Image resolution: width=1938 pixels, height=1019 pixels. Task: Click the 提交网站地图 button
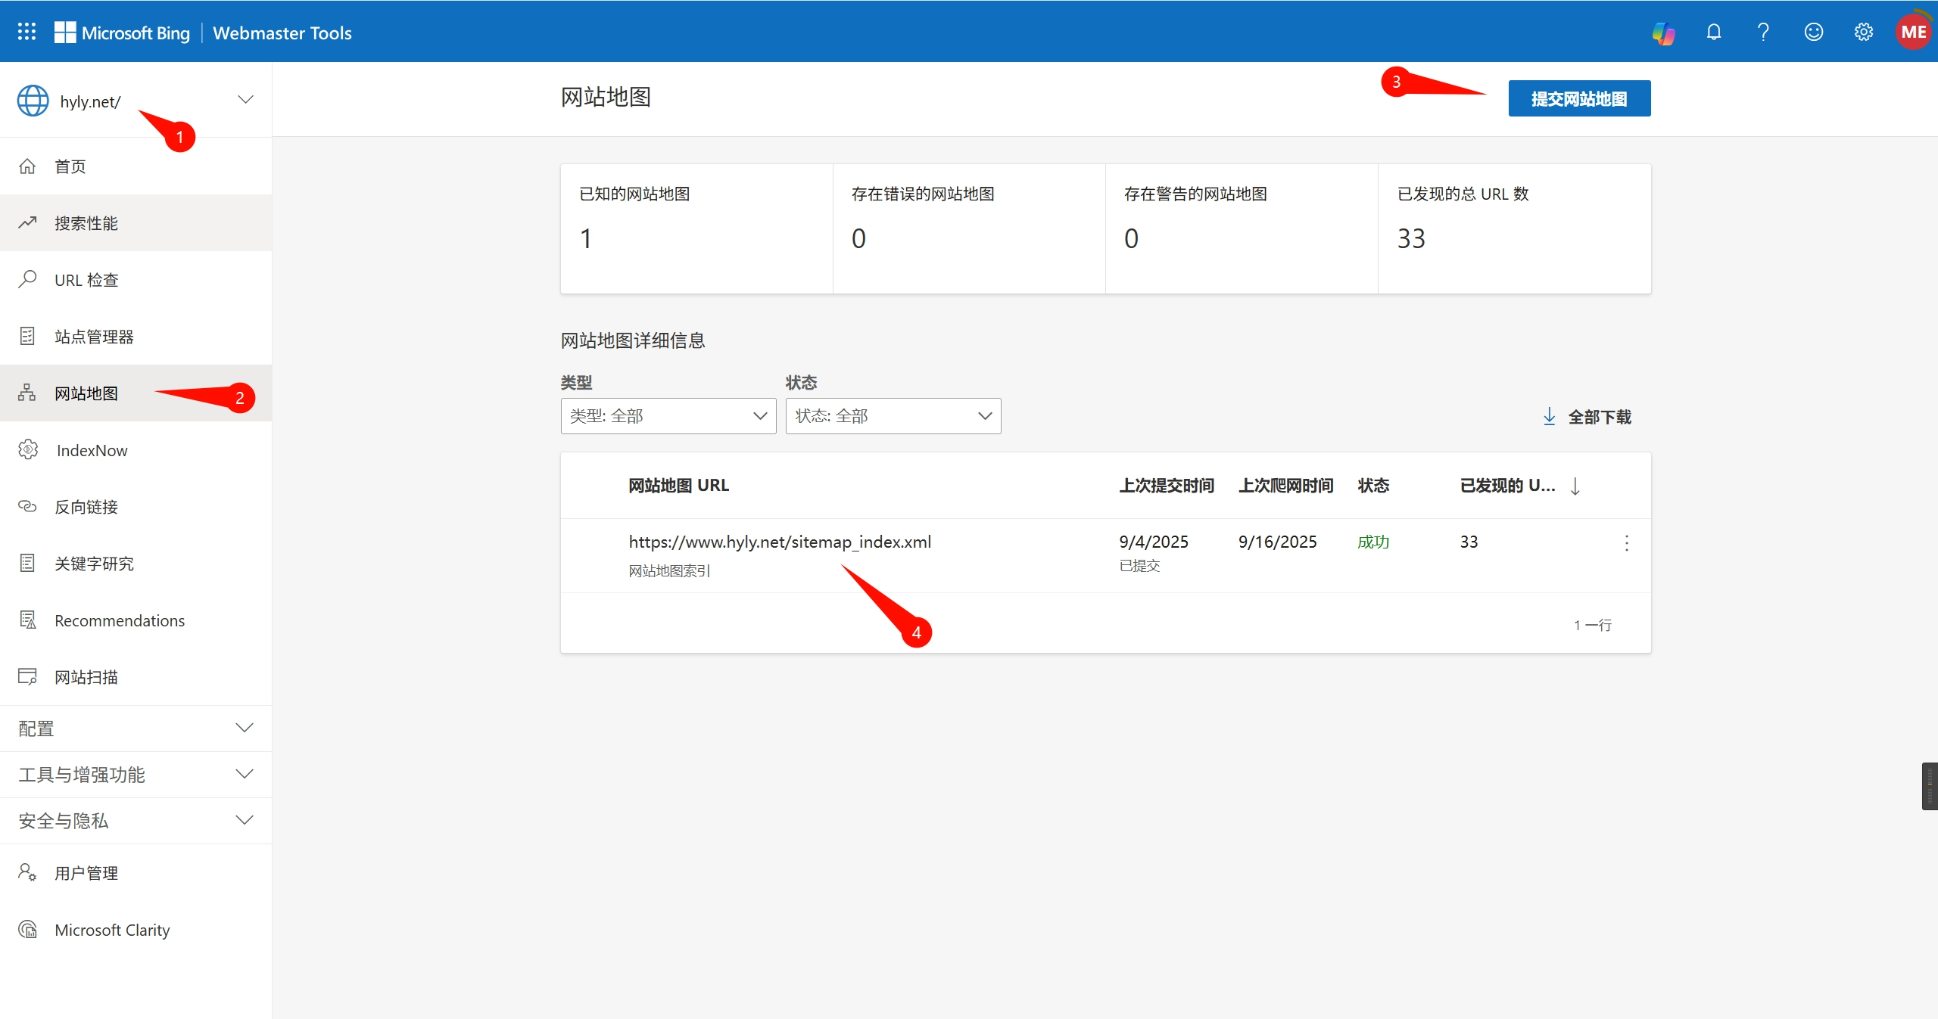pyautogui.click(x=1579, y=98)
